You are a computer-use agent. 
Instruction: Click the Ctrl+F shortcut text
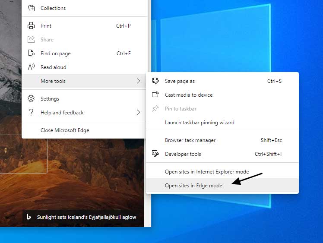click(123, 54)
